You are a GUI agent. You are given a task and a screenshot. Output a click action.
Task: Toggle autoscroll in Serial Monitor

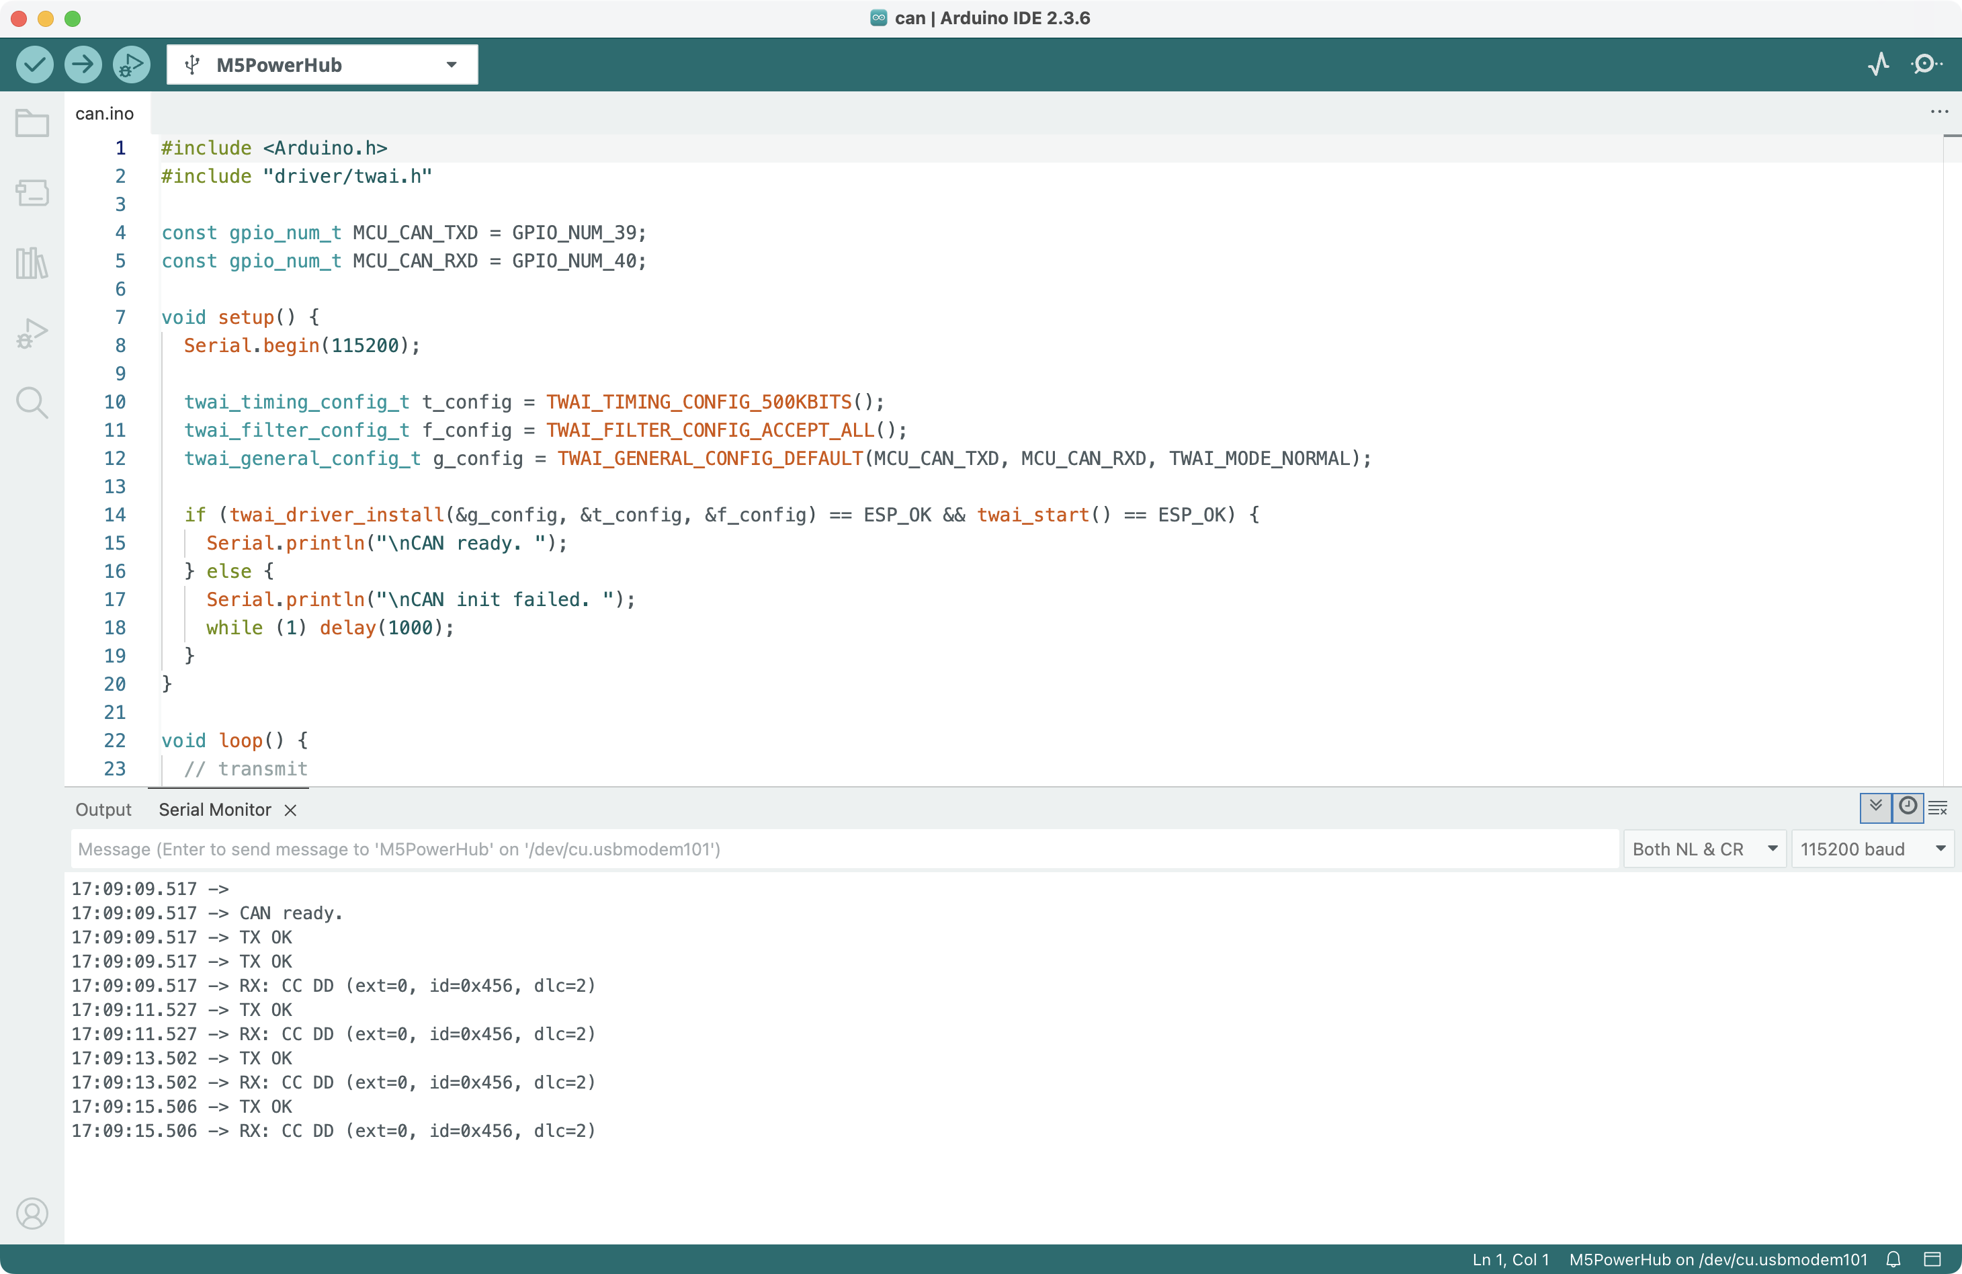click(x=1875, y=807)
